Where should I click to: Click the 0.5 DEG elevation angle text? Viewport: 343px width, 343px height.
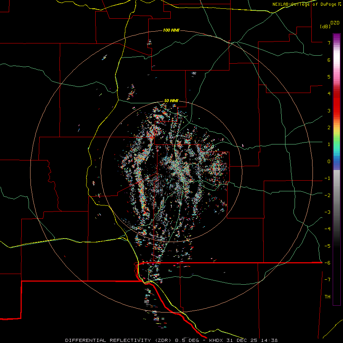pos(187,340)
